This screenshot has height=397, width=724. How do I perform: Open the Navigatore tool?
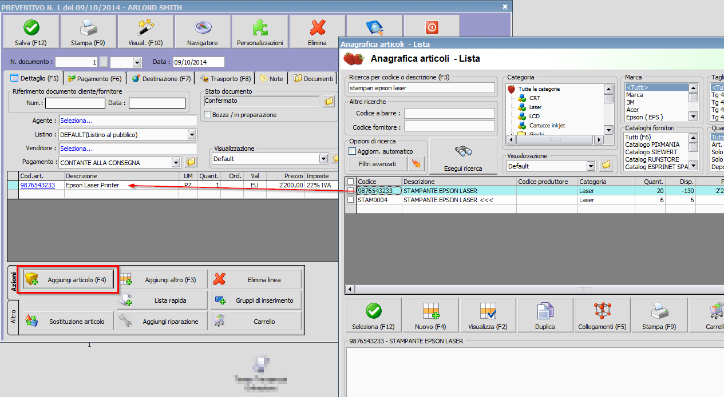[203, 31]
